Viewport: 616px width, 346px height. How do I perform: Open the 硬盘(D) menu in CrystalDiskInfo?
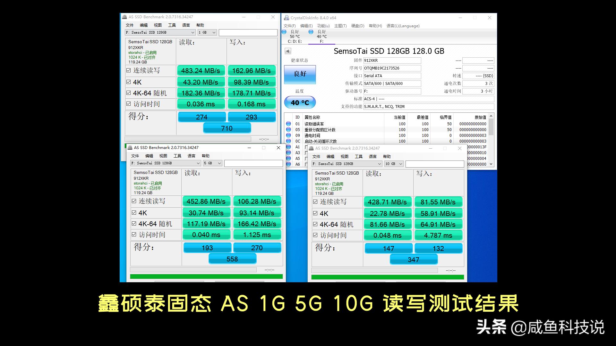[x=358, y=26]
